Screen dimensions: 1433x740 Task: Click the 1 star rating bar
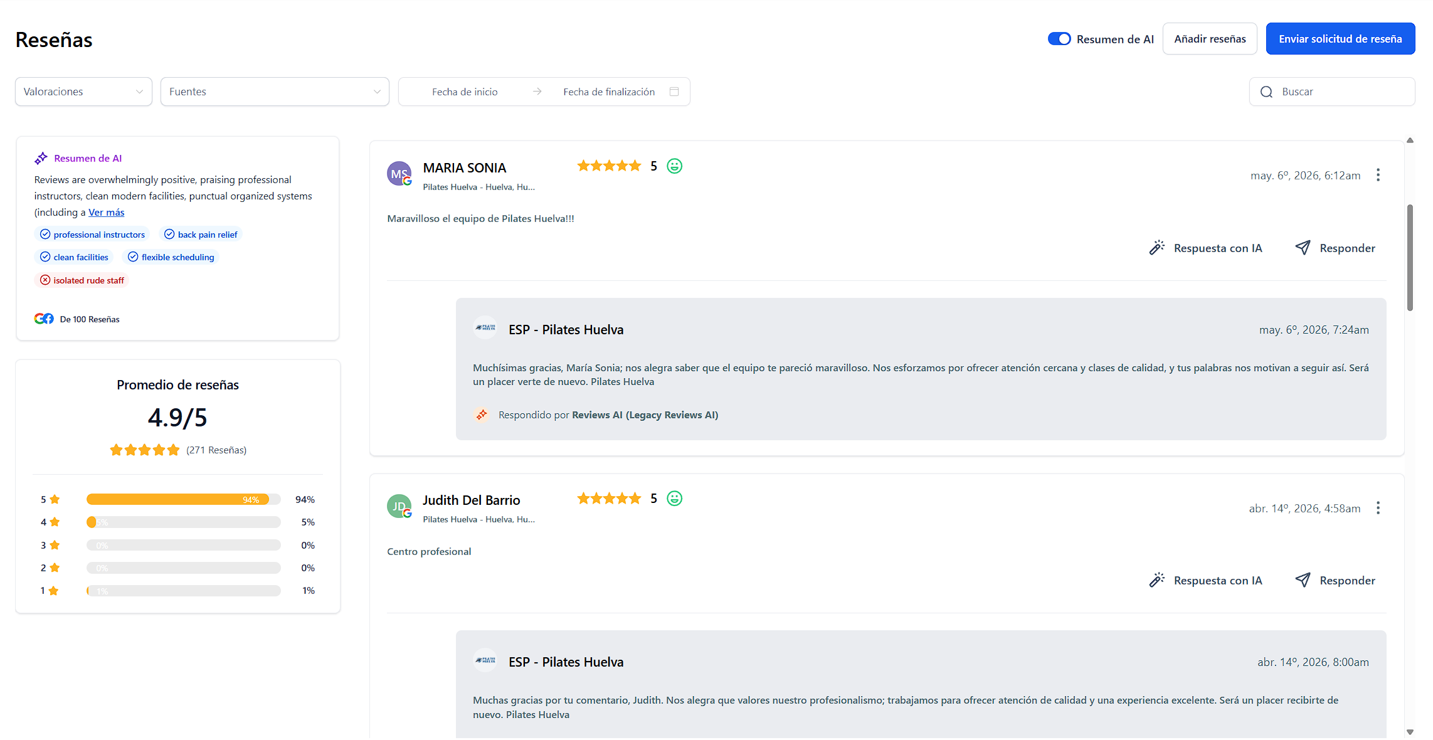184,591
